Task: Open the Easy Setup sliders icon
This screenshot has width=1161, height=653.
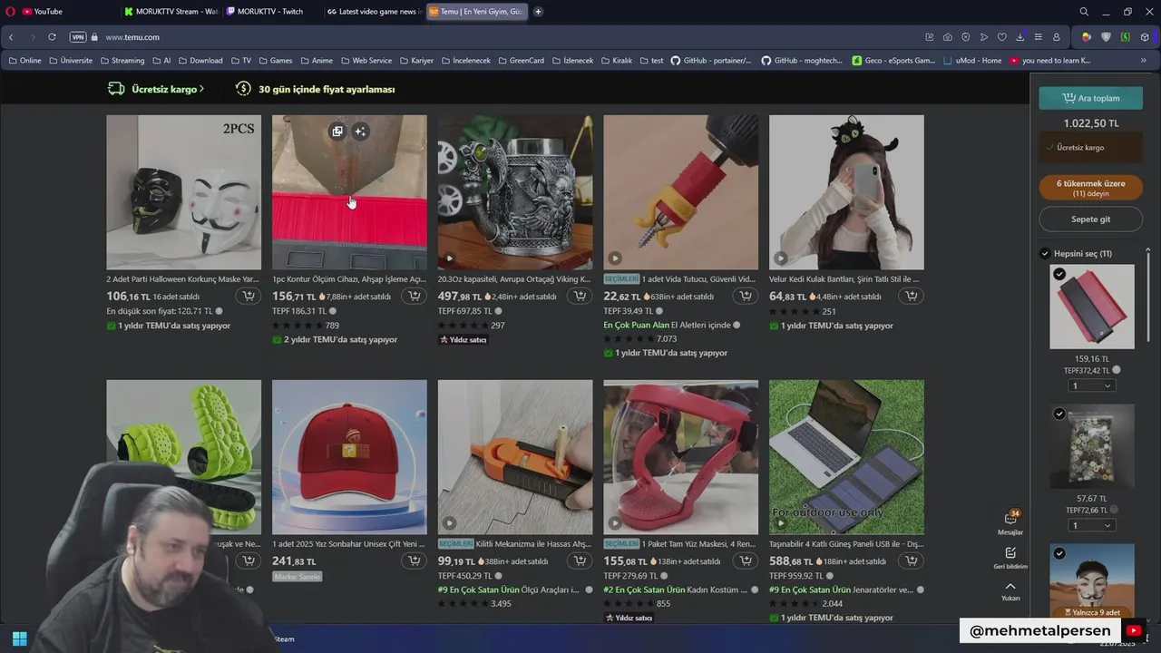Action: tap(1038, 37)
